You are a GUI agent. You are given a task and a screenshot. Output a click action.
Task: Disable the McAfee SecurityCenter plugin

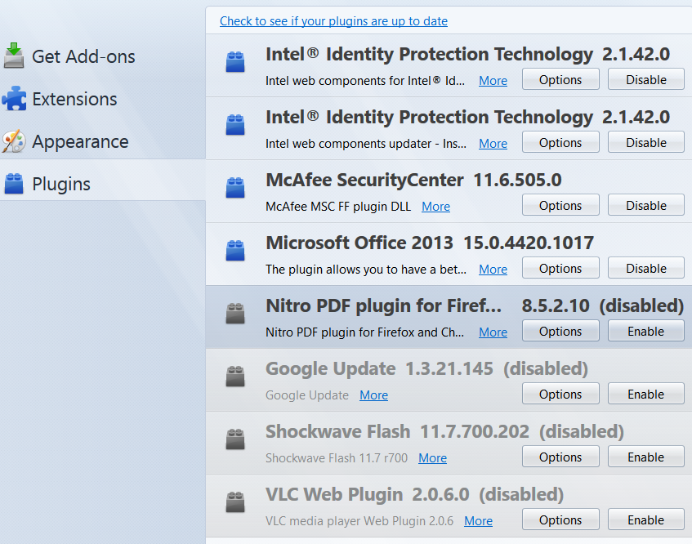coord(646,206)
